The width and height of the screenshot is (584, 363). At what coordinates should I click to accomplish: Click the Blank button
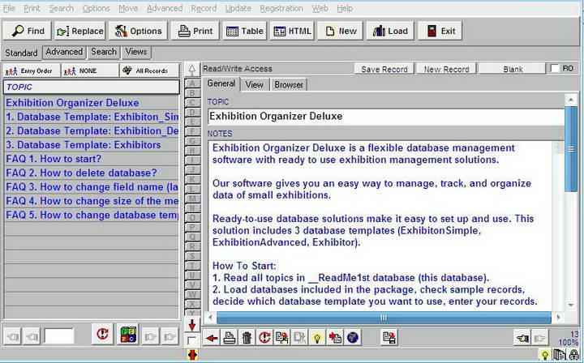pyautogui.click(x=513, y=69)
